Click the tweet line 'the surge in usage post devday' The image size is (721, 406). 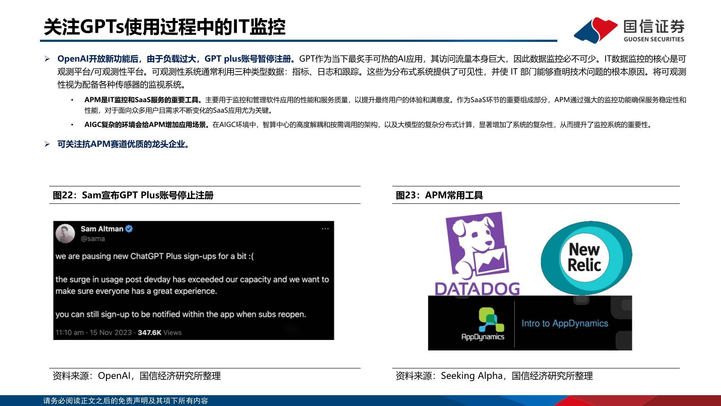[x=192, y=285]
